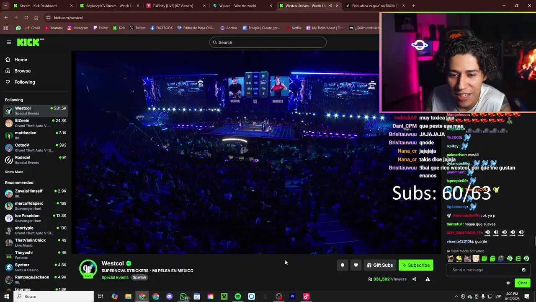Focus the Kick search box
Screen dimensions: 536x302
[268, 42]
